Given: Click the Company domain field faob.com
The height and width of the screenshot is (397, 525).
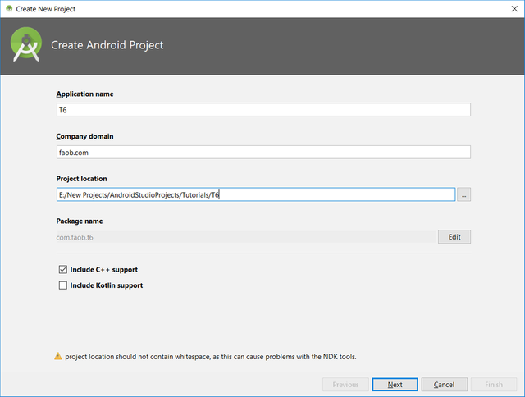Looking at the screenshot, I should coord(263,153).
